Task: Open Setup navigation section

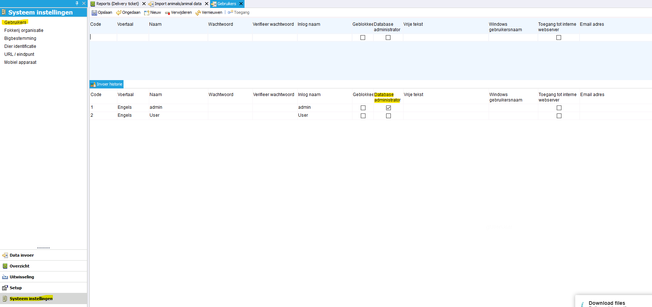Action: (x=43, y=288)
